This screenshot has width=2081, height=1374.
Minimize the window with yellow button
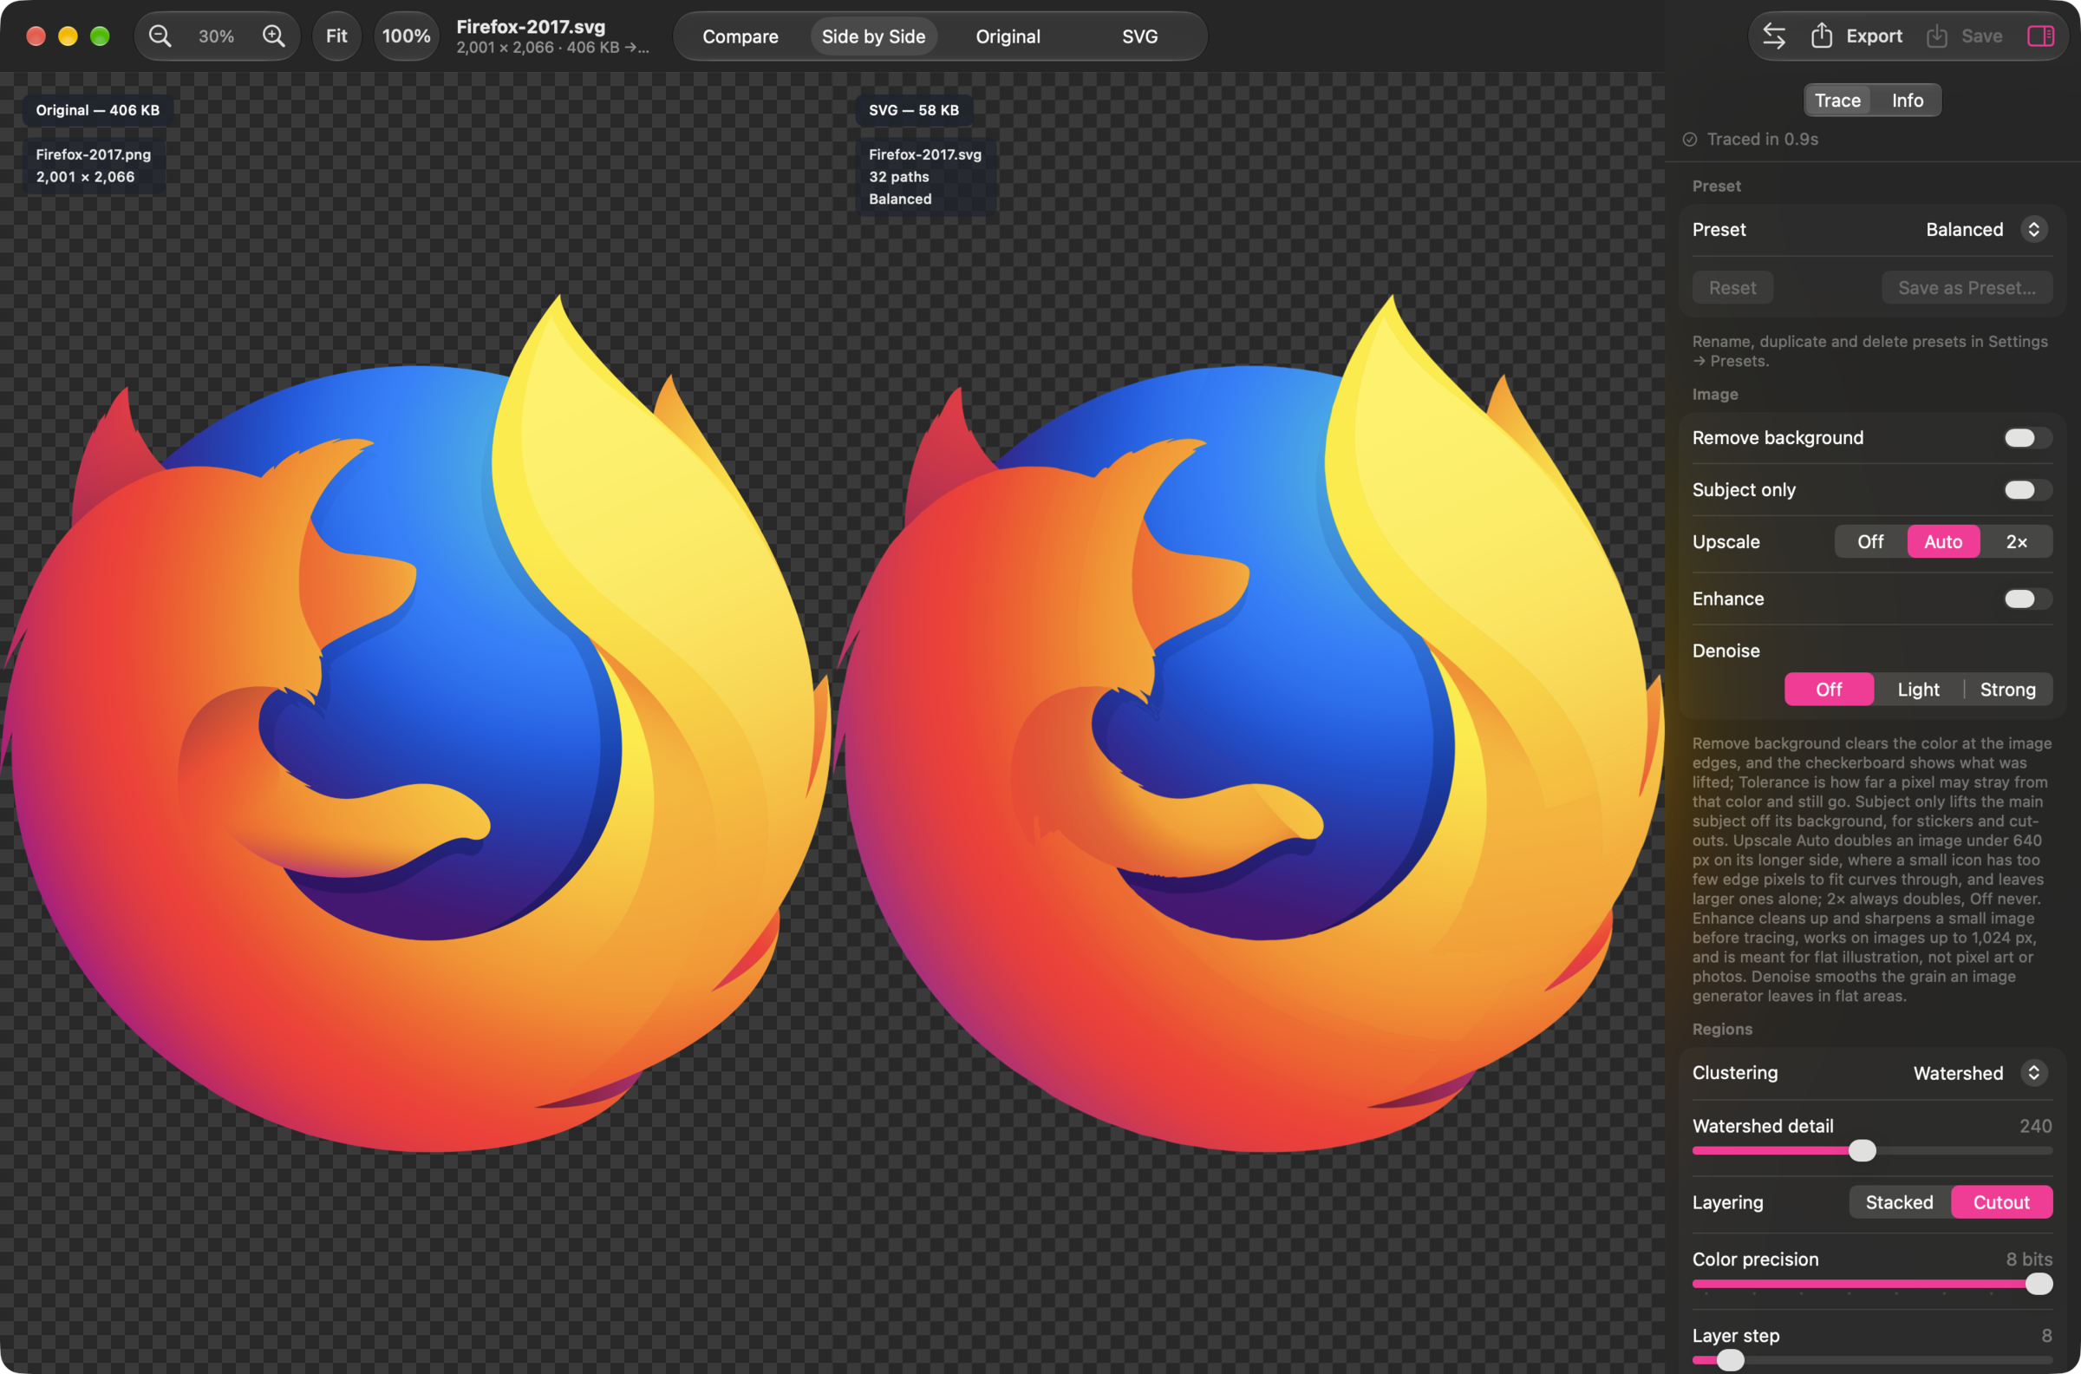(x=68, y=36)
